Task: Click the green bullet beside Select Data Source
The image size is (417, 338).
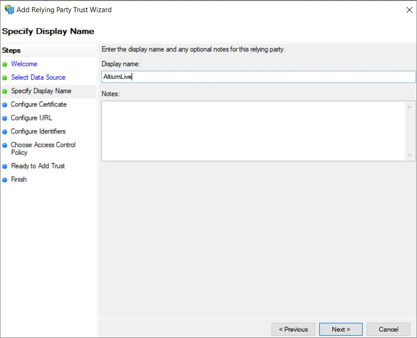Action: [x=5, y=78]
